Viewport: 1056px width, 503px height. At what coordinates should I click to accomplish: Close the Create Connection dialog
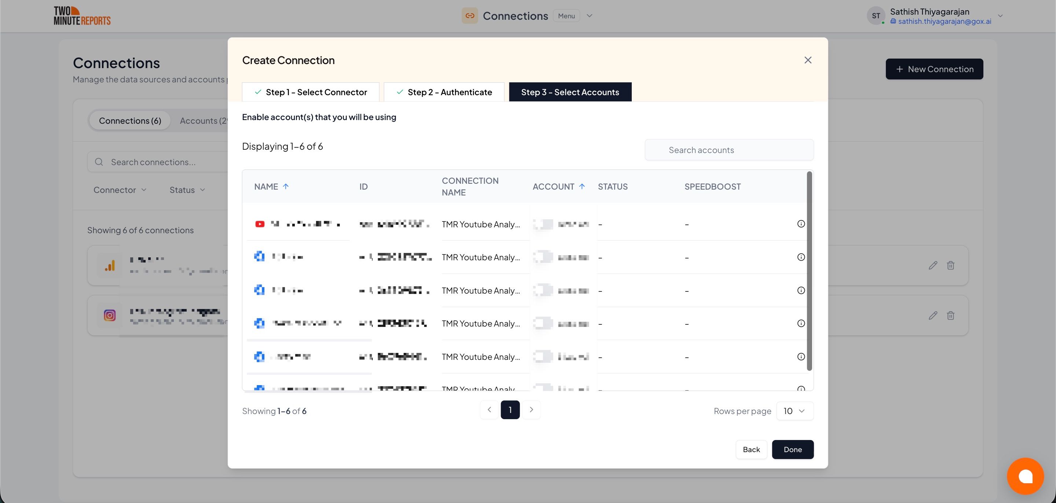pyautogui.click(x=807, y=60)
